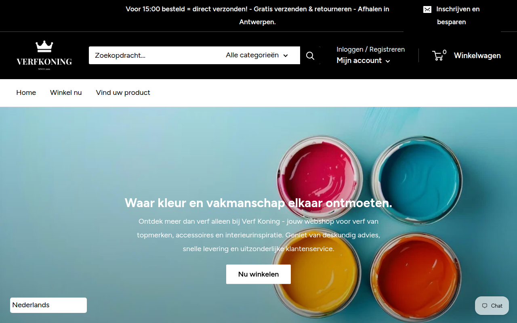Screen dimensions: 517x323
Task: Go to the Home menu item
Action: pos(26,93)
